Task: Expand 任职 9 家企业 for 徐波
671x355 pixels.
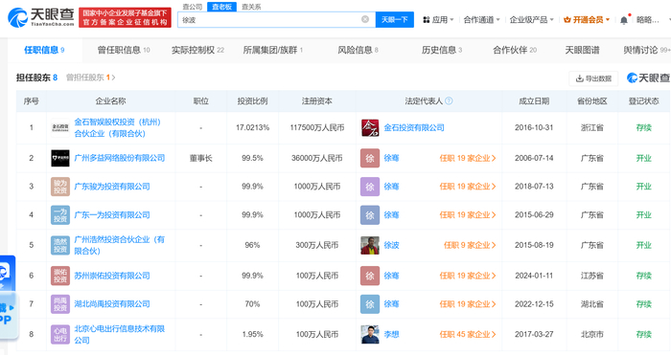Action: pyautogui.click(x=470, y=245)
